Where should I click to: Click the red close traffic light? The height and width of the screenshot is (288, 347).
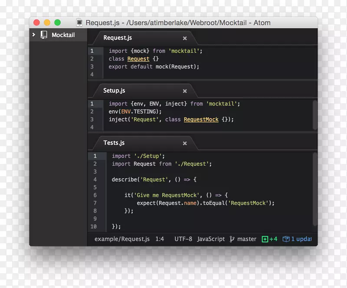[x=36, y=22]
